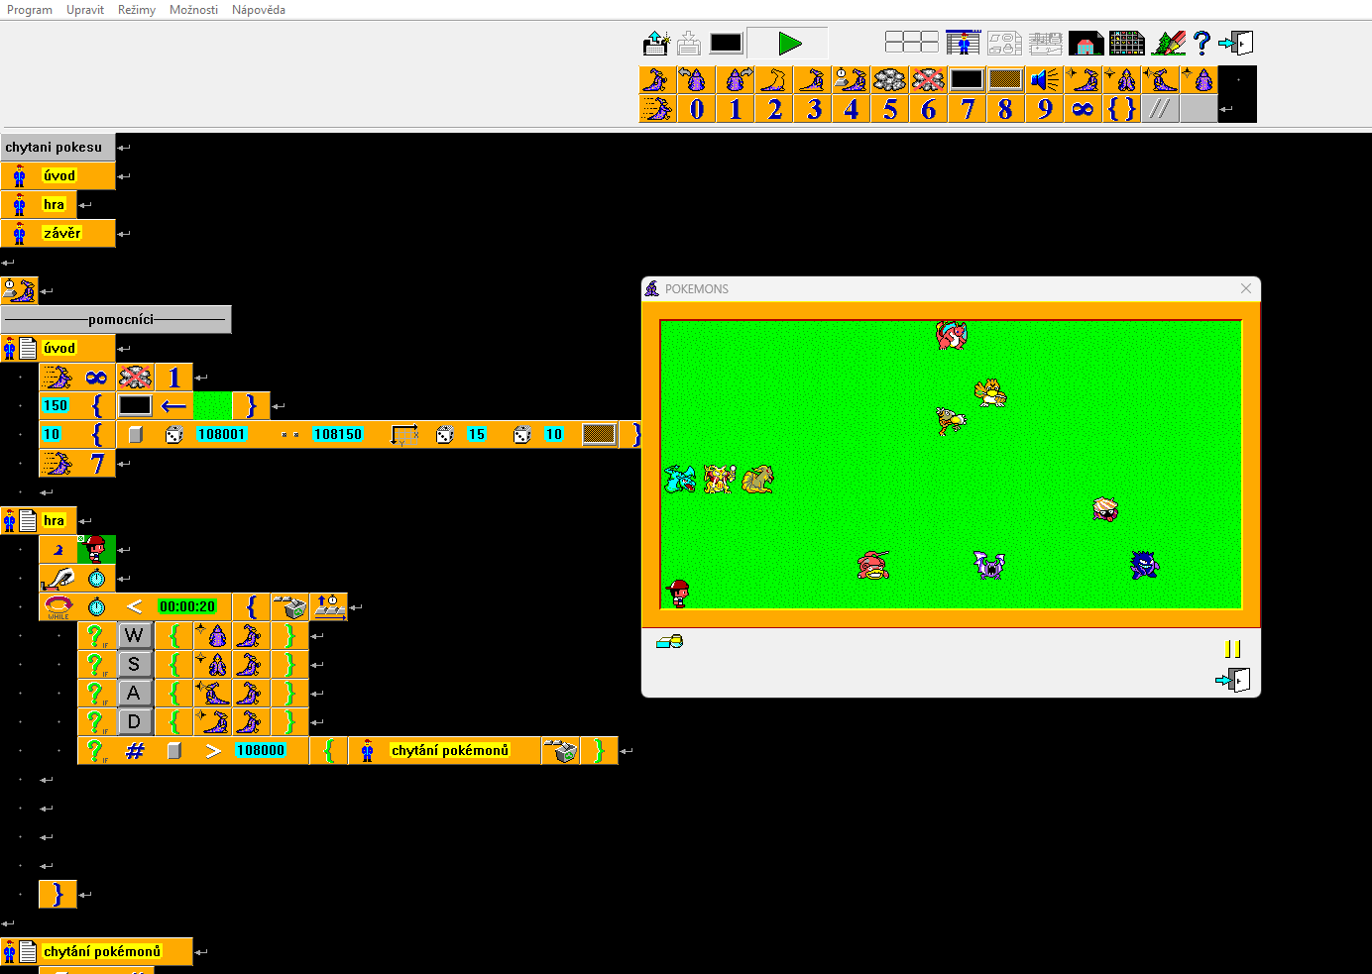Open the Upravit menu
The image size is (1372, 974).
(x=85, y=10)
